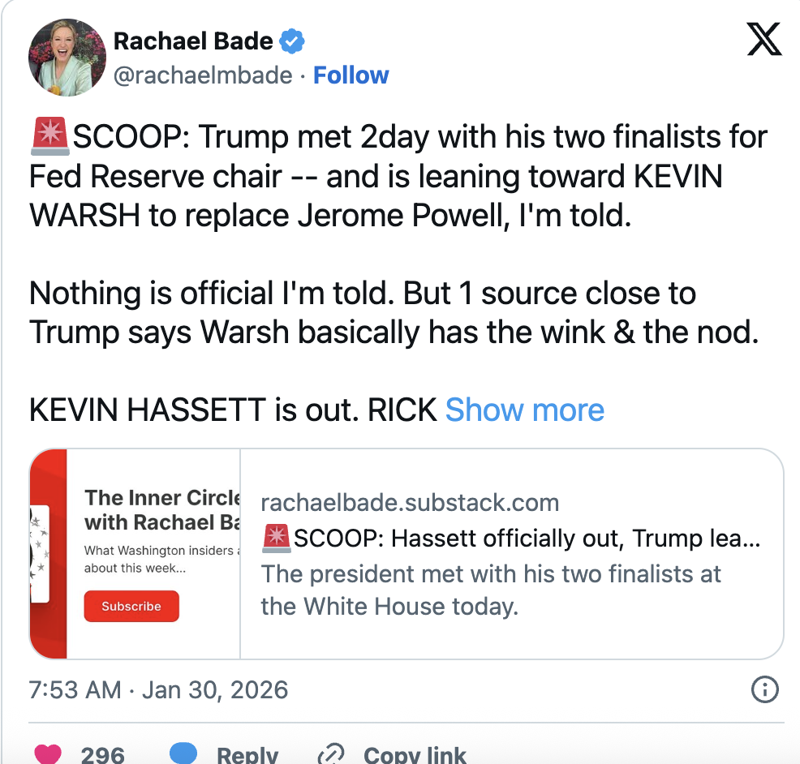Click the blue reply bubble icon
Viewport: 800px width, 764px height.
[x=183, y=754]
